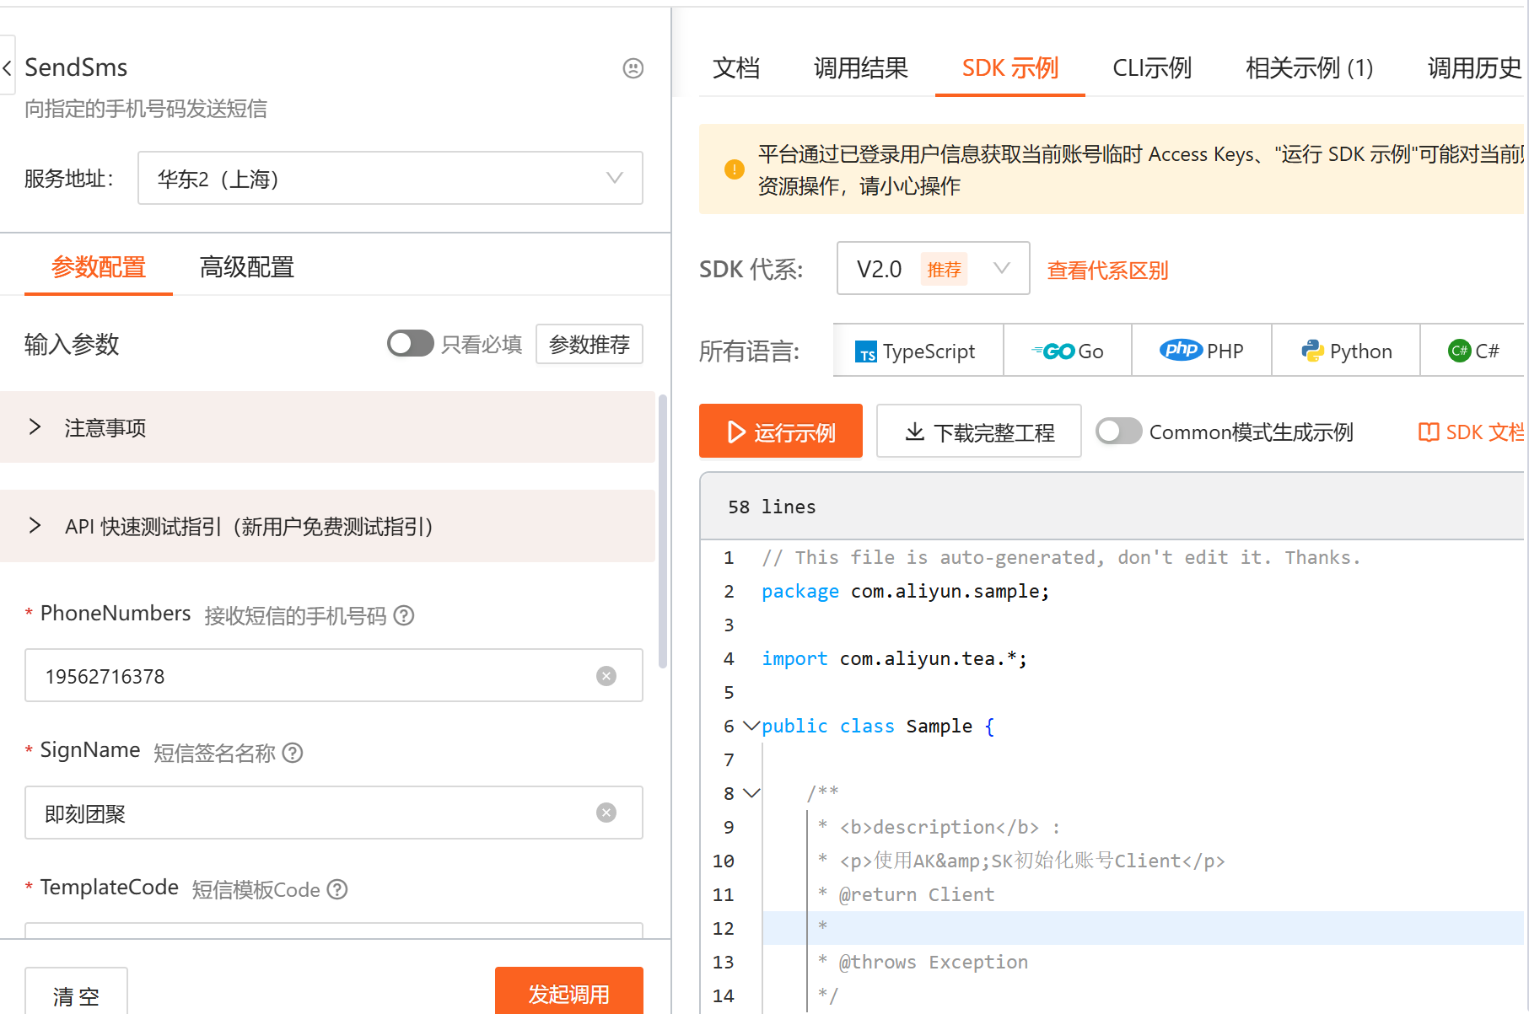This screenshot has height=1014, width=1529.
Task: Click code line 'package com.aliyun.sample;'
Action: (x=905, y=591)
